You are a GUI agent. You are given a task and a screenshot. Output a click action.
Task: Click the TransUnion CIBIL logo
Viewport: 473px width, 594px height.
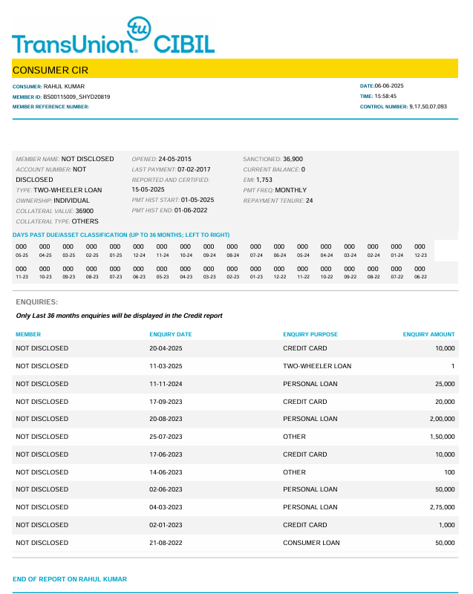[113, 35]
